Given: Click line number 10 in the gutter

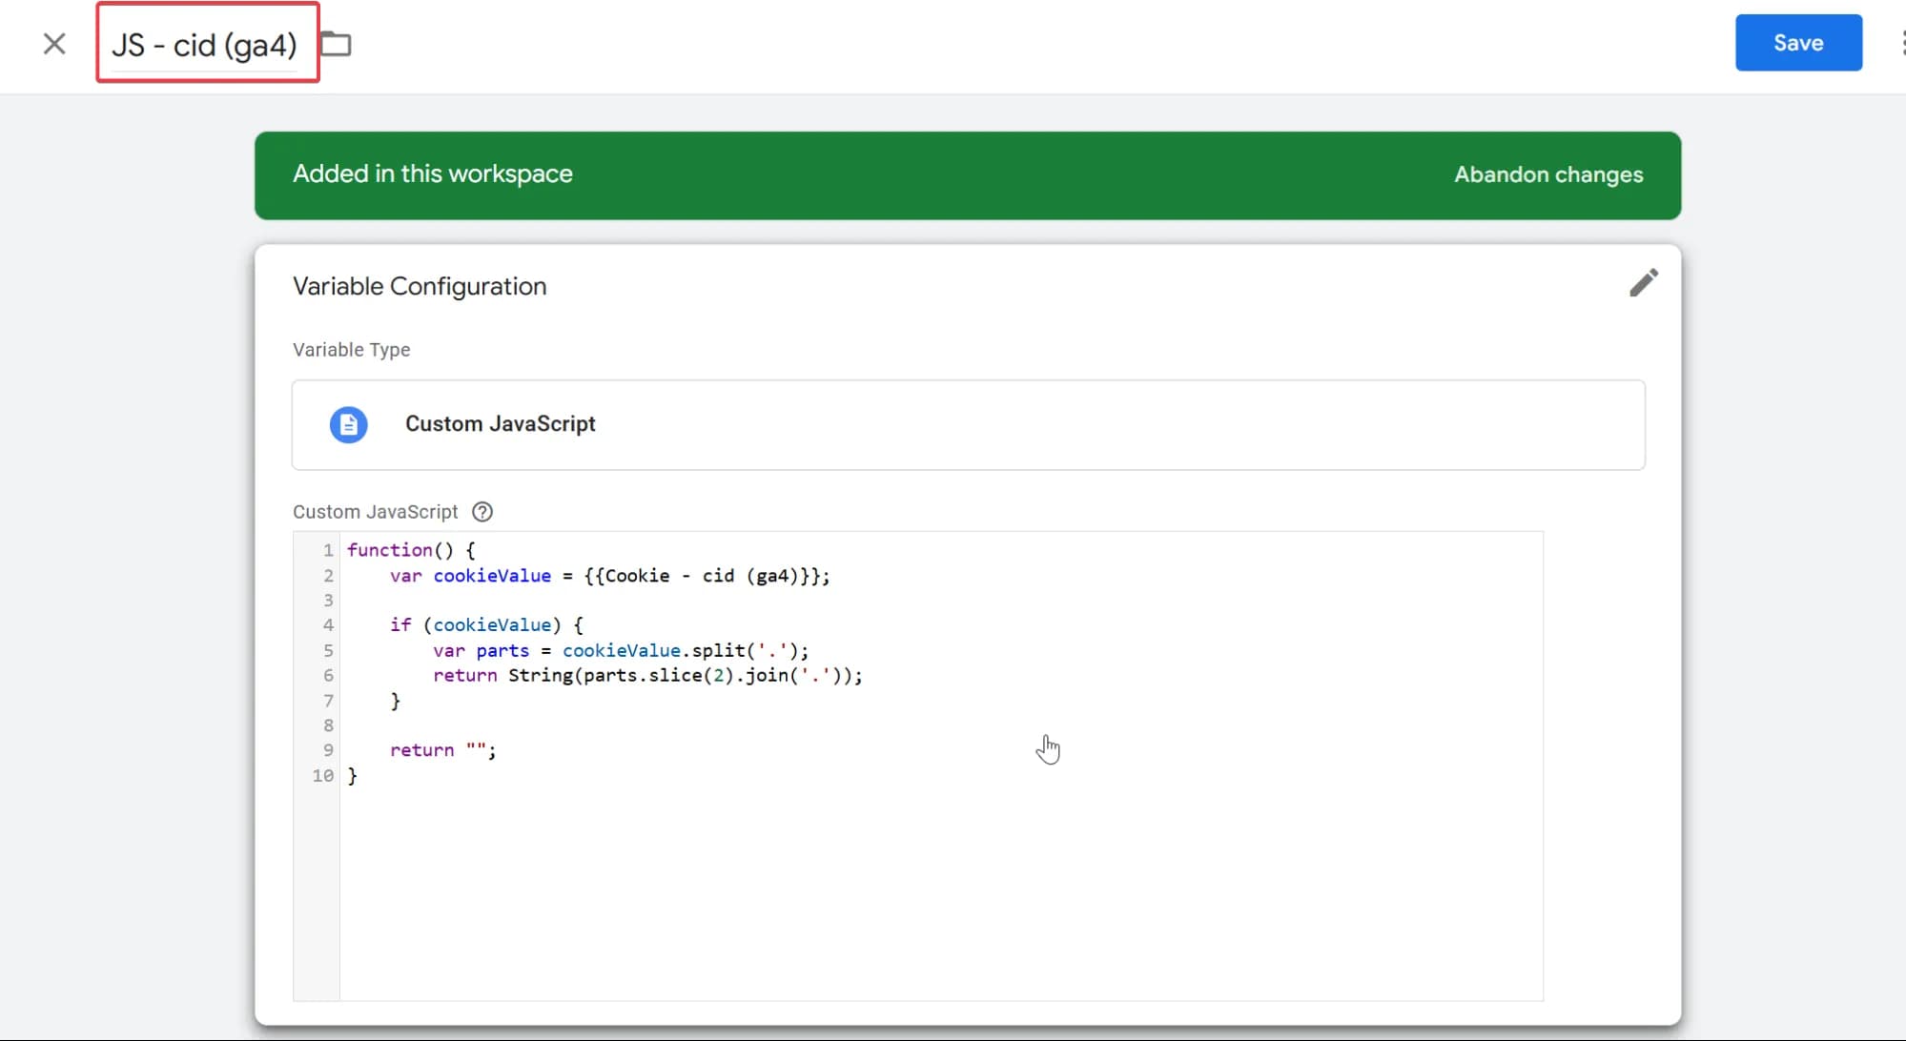Looking at the screenshot, I should (x=322, y=776).
